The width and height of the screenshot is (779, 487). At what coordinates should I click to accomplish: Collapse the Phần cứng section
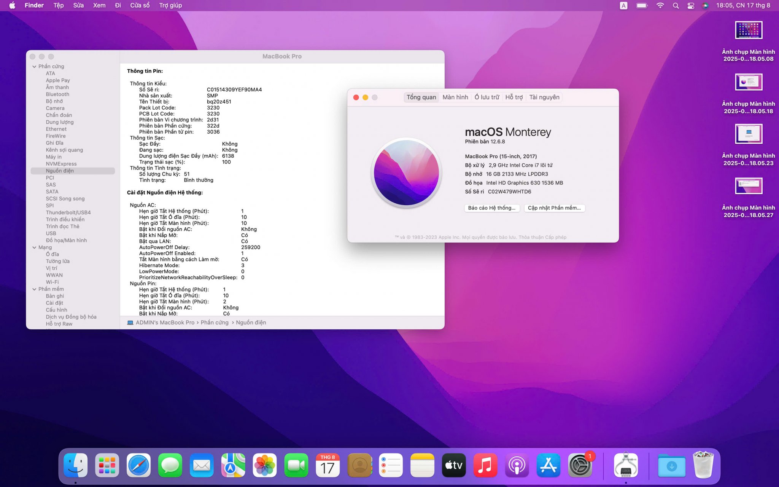[34, 67]
